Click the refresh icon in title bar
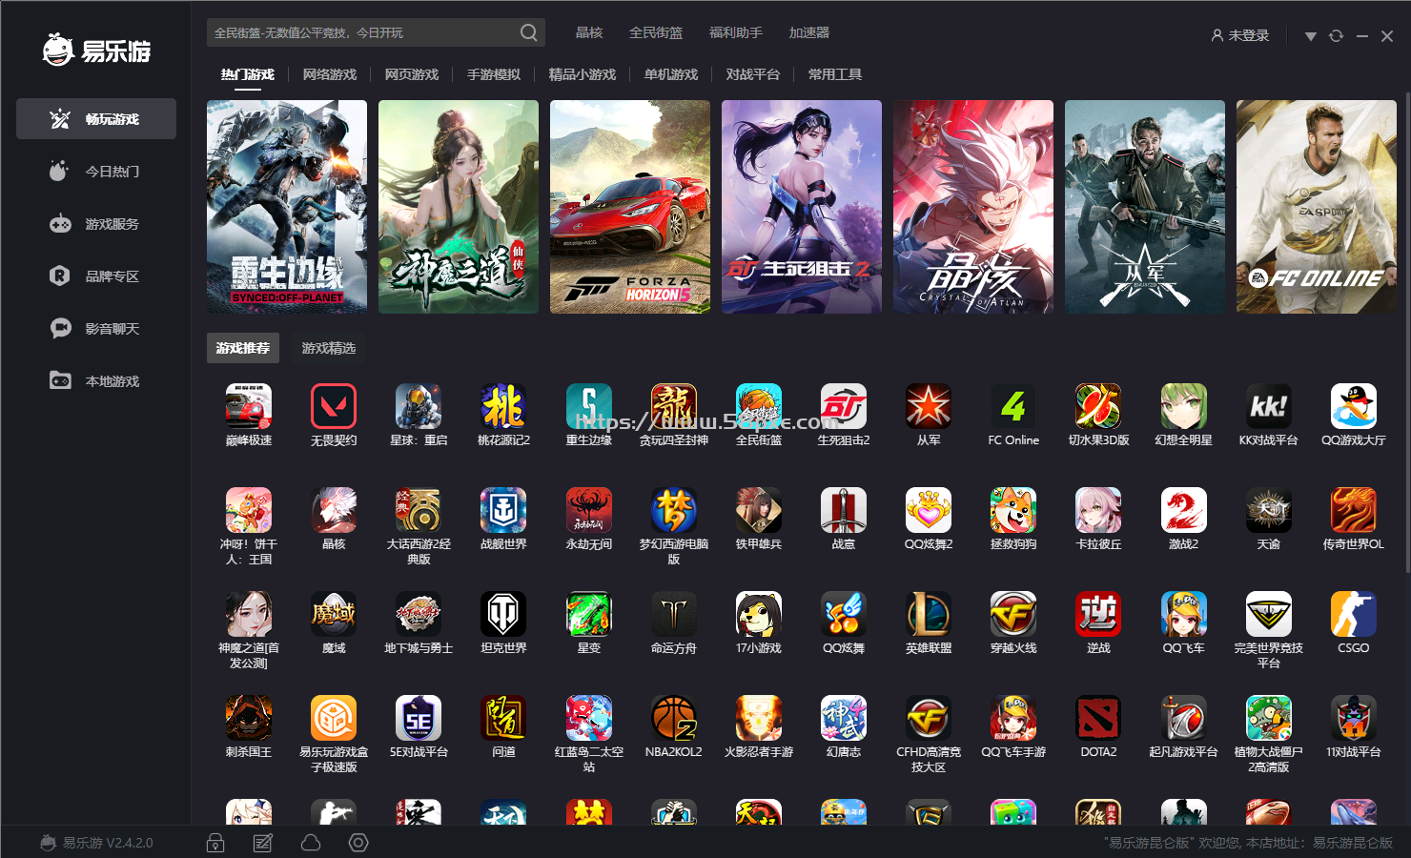The height and width of the screenshot is (858, 1411). [x=1336, y=35]
